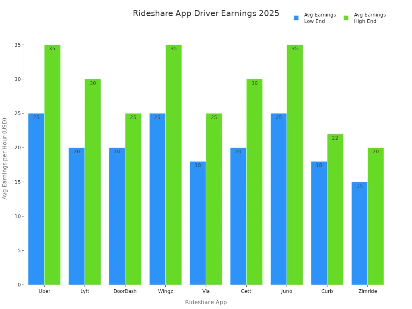Click the 'Gett' x-axis label
This screenshot has height=309, width=412.
pos(246,291)
